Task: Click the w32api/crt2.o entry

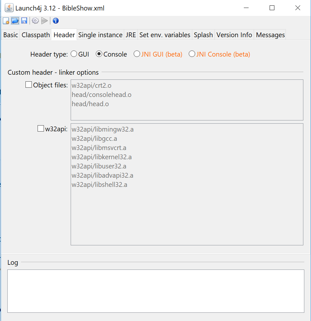Action: pyautogui.click(x=91, y=85)
